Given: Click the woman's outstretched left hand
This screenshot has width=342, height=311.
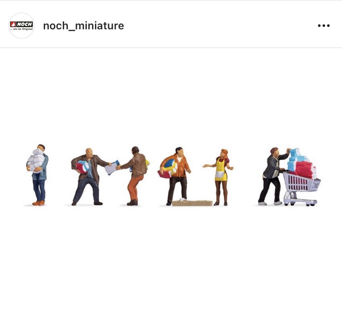Looking at the screenshot, I should click(206, 166).
